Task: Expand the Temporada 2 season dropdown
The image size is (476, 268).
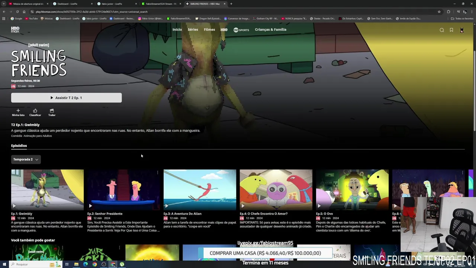Action: (26, 159)
